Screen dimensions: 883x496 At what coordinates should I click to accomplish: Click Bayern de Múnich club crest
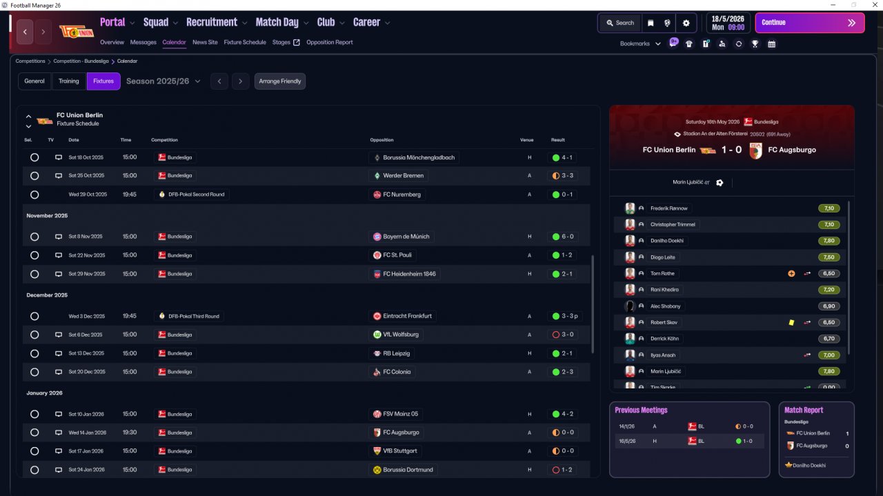[x=377, y=237]
